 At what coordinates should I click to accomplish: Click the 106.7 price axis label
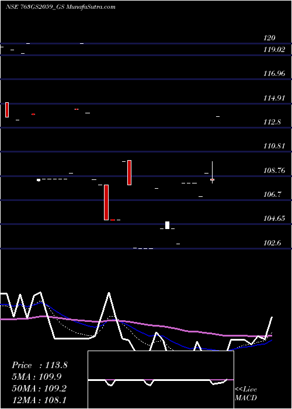272,195
